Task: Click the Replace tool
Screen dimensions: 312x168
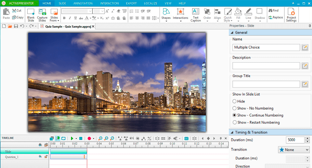Action: pyautogui.click(x=276, y=18)
